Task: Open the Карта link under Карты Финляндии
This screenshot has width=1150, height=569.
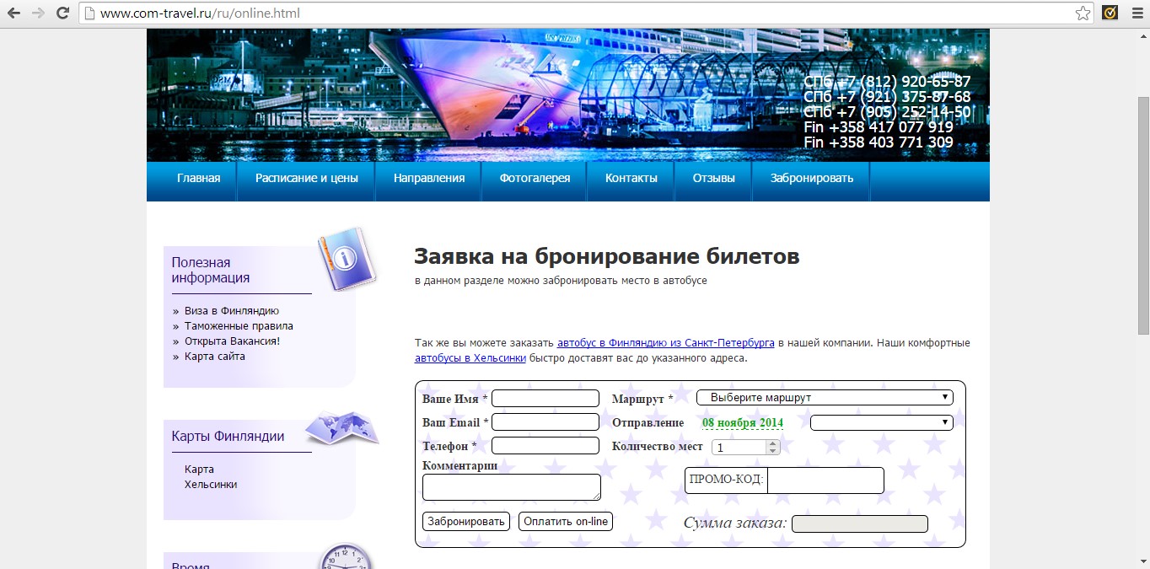Action: point(199,470)
